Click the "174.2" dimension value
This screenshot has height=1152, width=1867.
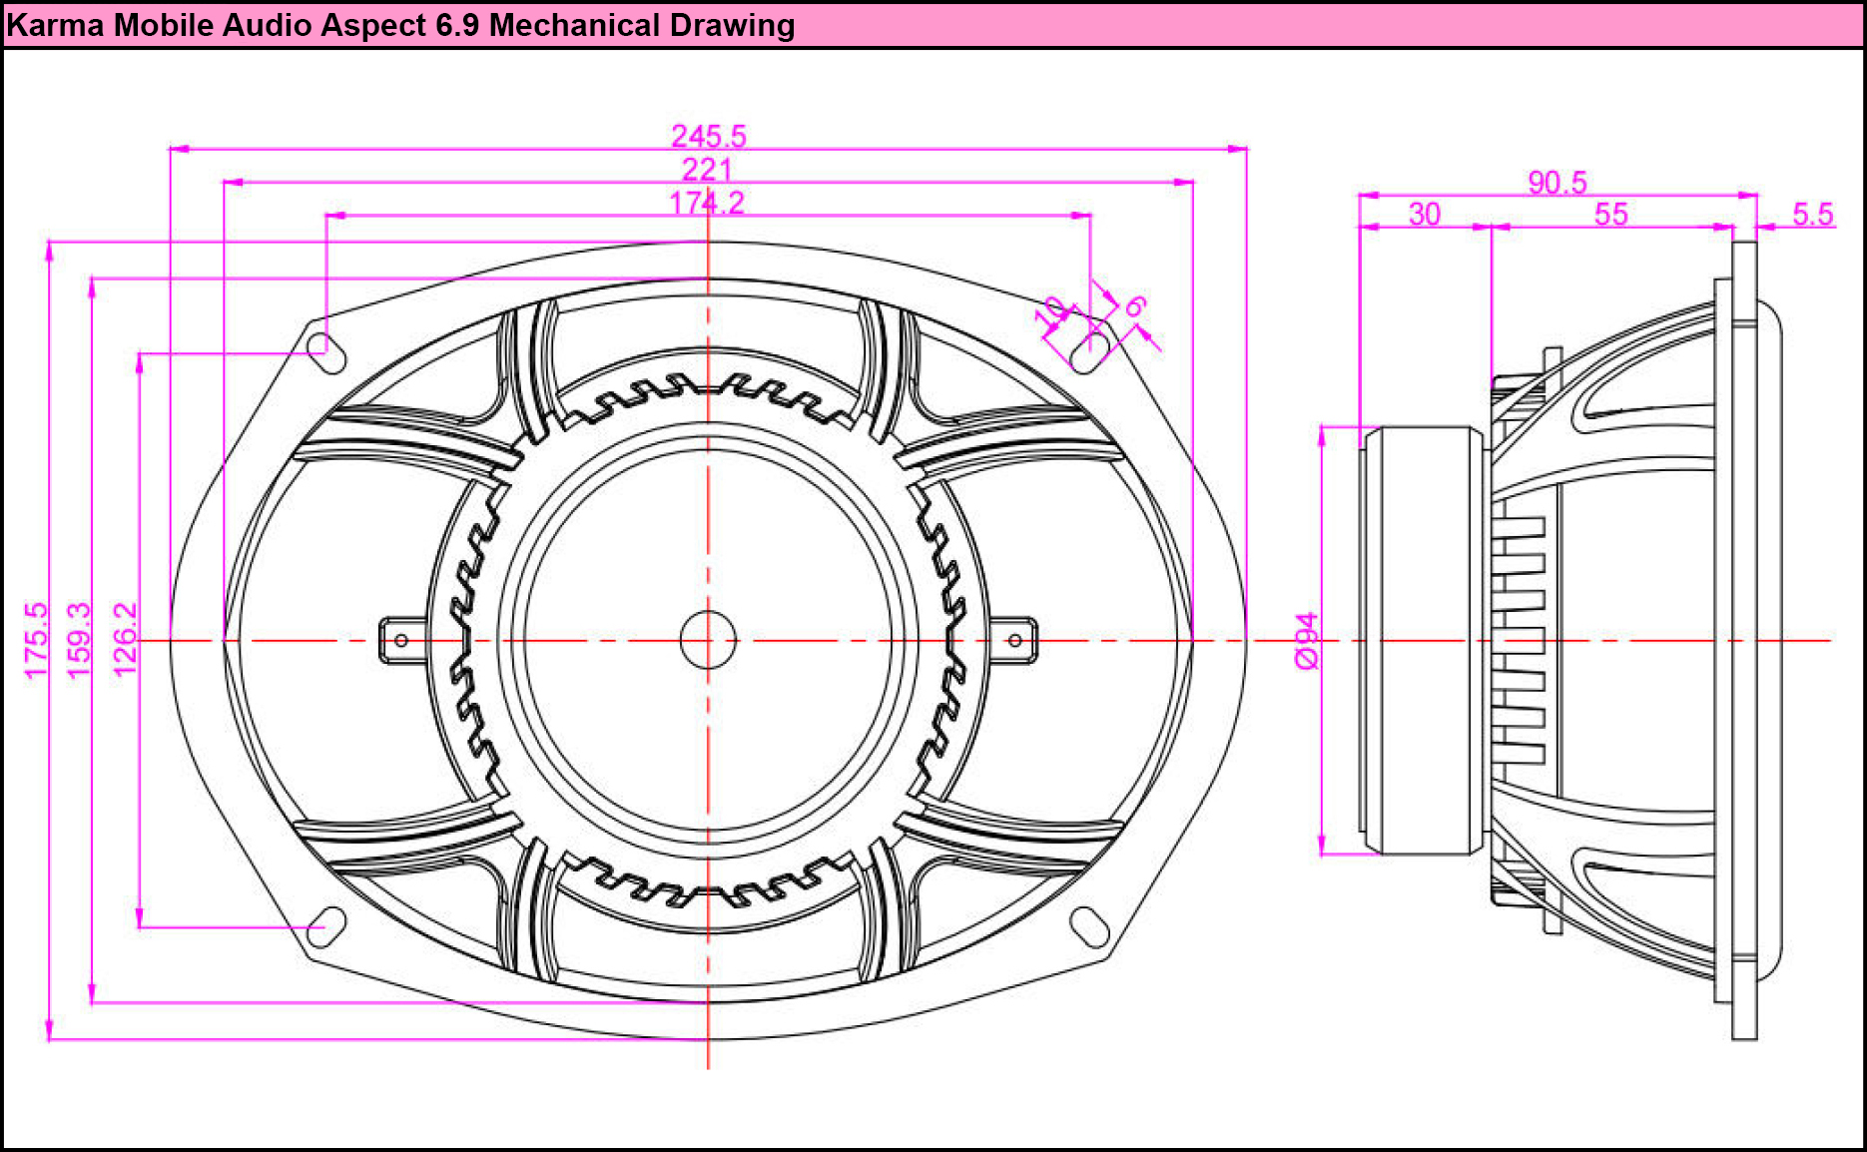click(707, 203)
